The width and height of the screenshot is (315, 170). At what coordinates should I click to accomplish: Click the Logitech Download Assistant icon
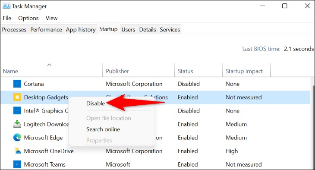tap(17, 124)
